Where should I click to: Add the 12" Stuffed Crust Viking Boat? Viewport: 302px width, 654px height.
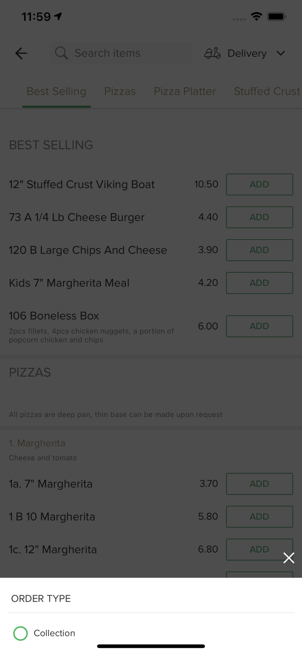[259, 184]
